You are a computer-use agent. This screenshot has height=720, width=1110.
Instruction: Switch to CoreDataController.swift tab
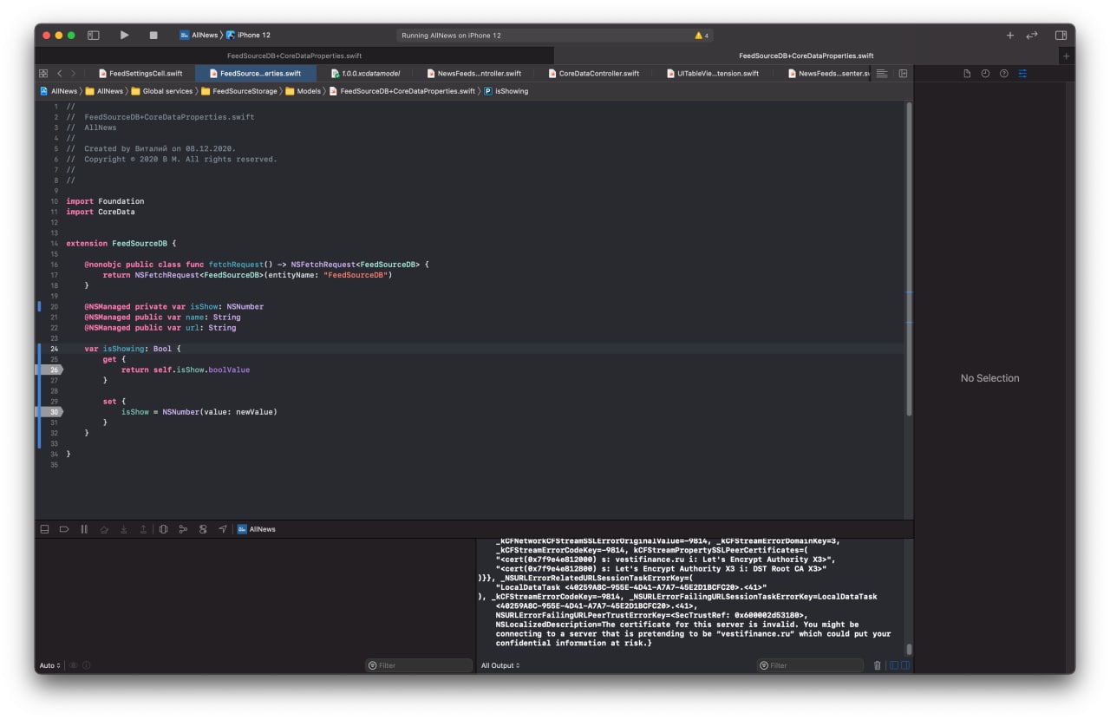tap(593, 74)
